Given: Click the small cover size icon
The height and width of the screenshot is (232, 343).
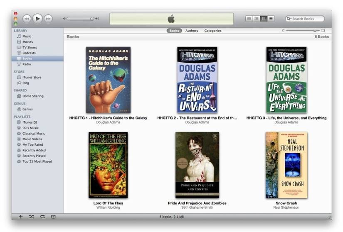Looking at the screenshot, I should coord(283,31).
